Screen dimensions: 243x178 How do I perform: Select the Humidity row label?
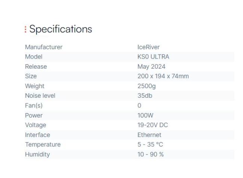tap(37, 154)
